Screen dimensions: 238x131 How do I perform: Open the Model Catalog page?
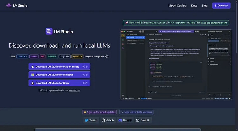177,6
